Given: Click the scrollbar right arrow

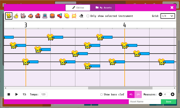Looking at the screenshot, I should pos(174,88).
